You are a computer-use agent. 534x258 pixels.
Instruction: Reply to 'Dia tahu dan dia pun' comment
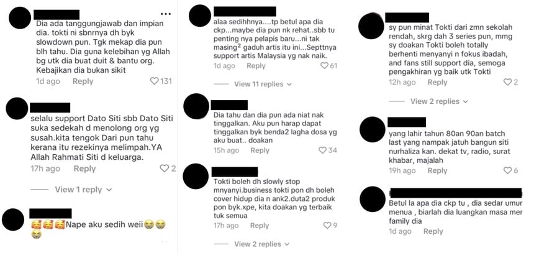pos(260,150)
